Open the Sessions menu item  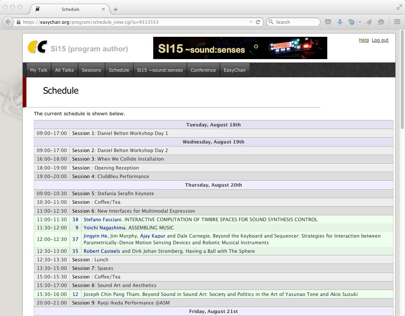tap(91, 70)
